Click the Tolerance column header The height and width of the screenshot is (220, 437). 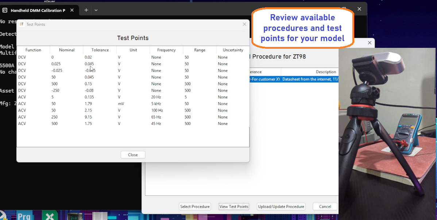click(x=100, y=50)
